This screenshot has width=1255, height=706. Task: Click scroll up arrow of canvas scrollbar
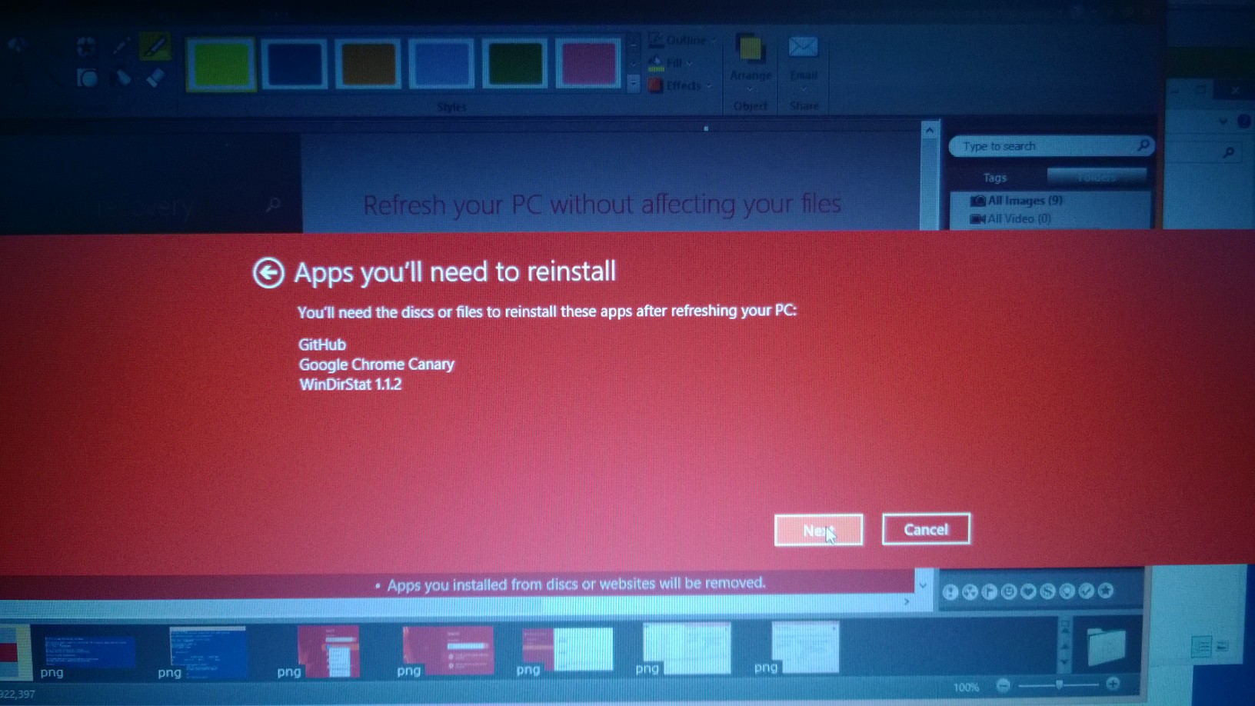point(930,131)
